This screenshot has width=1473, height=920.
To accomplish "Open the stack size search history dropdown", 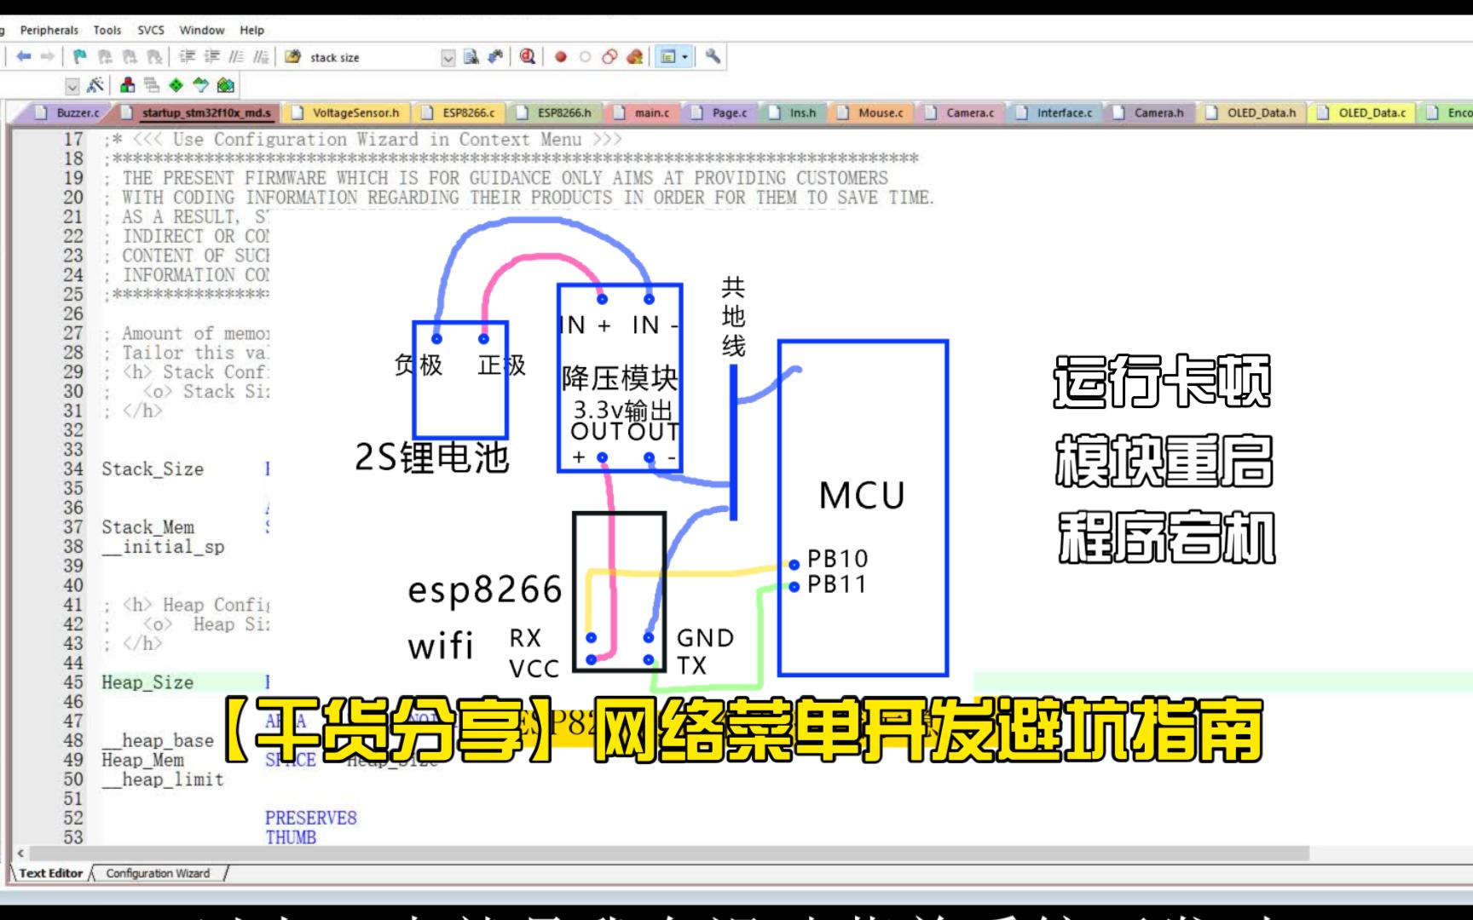I will point(446,57).
